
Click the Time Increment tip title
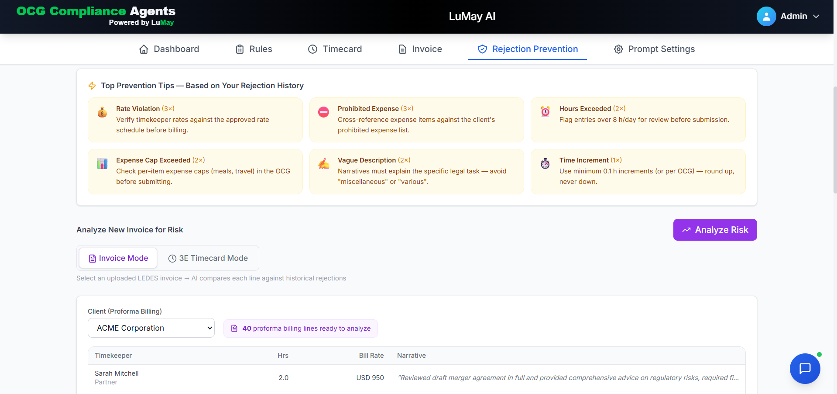tap(584, 160)
